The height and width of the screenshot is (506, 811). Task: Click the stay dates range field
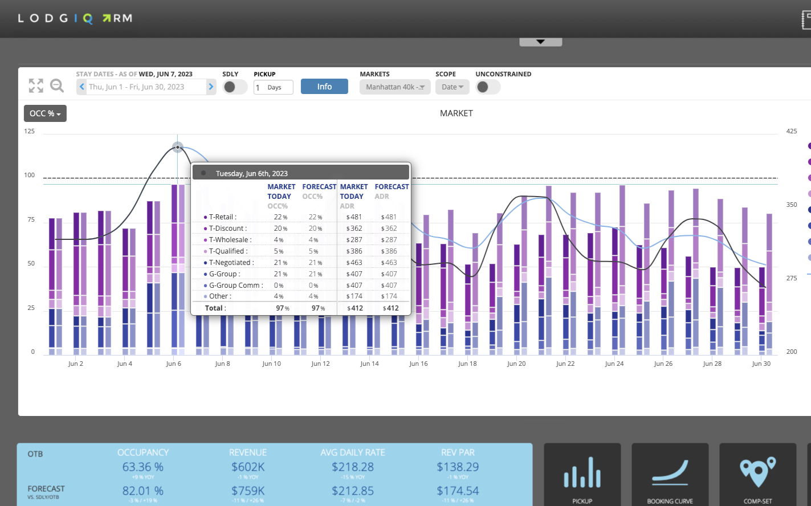click(x=146, y=87)
